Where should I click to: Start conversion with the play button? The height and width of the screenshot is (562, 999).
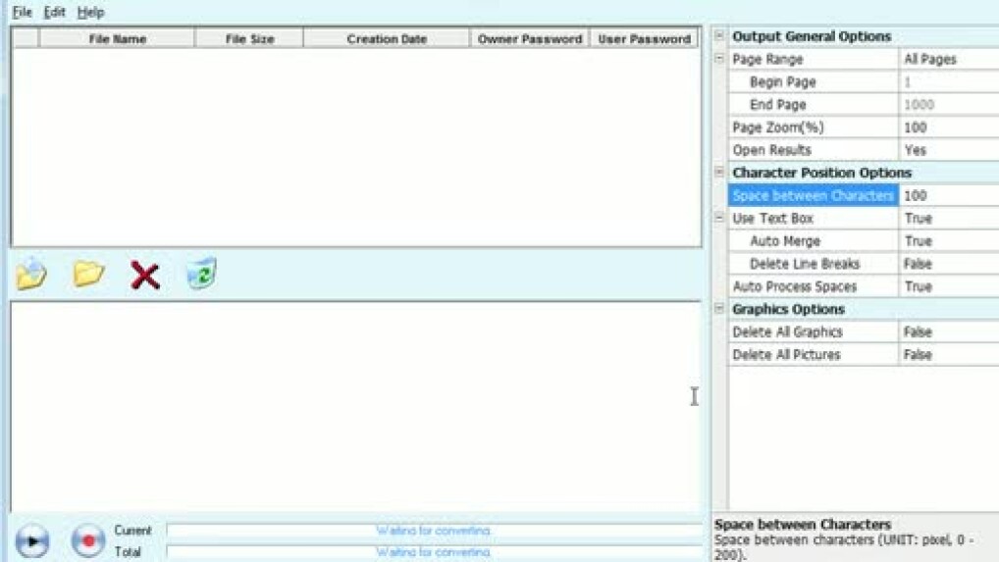click(32, 540)
